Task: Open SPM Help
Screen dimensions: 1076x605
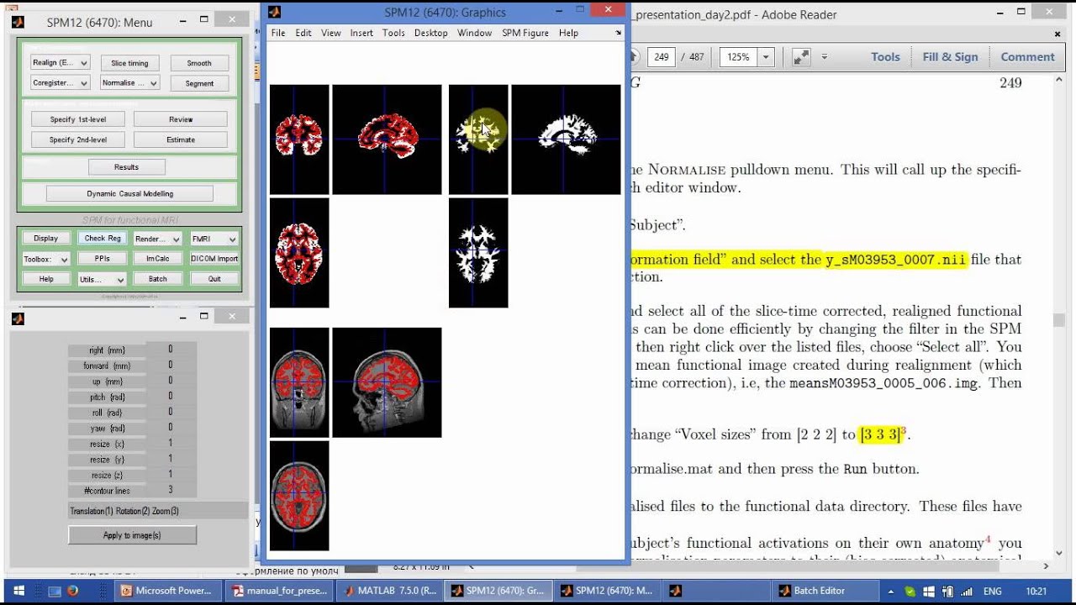Action: [46, 279]
